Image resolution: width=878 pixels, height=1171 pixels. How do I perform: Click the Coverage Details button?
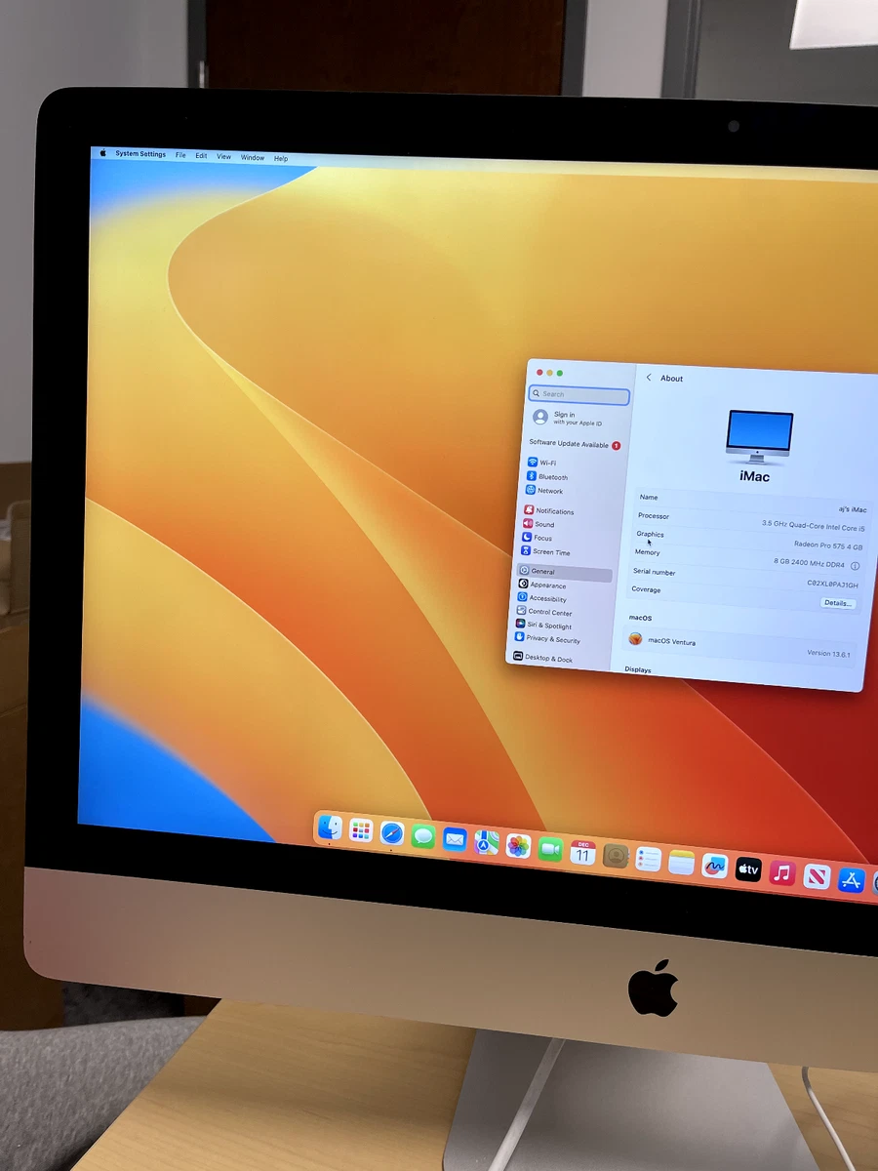coord(837,603)
